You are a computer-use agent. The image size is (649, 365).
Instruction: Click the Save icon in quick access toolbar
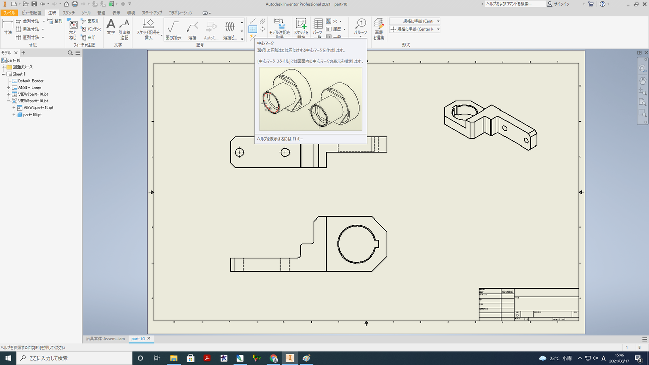34,4
